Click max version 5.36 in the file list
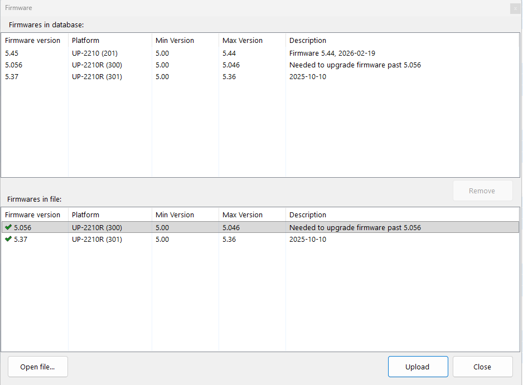The height and width of the screenshot is (385, 523). [x=229, y=240]
